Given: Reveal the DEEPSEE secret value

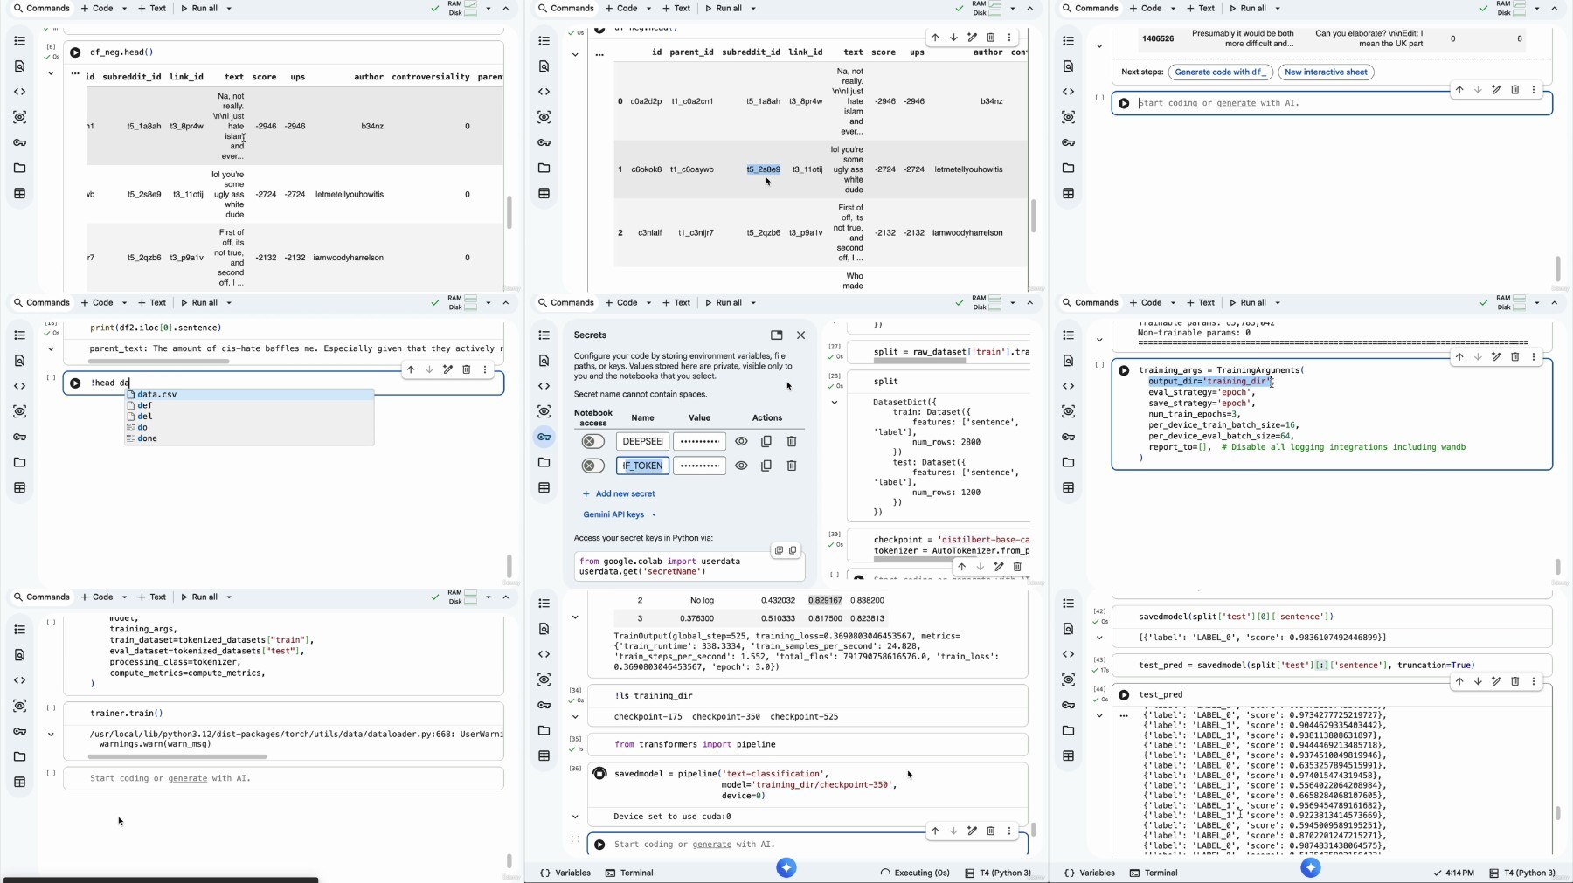Looking at the screenshot, I should pos(741,441).
